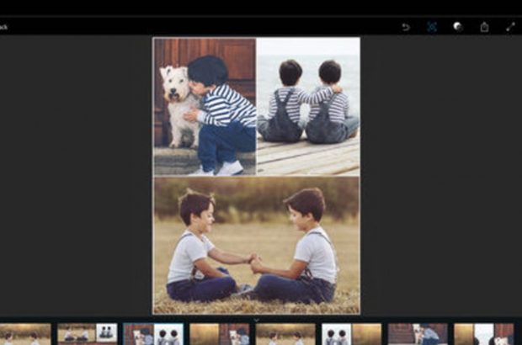The height and width of the screenshot is (345, 522).
Task: Apply the fifth layout thumbnail in the strip
Action: (285, 334)
